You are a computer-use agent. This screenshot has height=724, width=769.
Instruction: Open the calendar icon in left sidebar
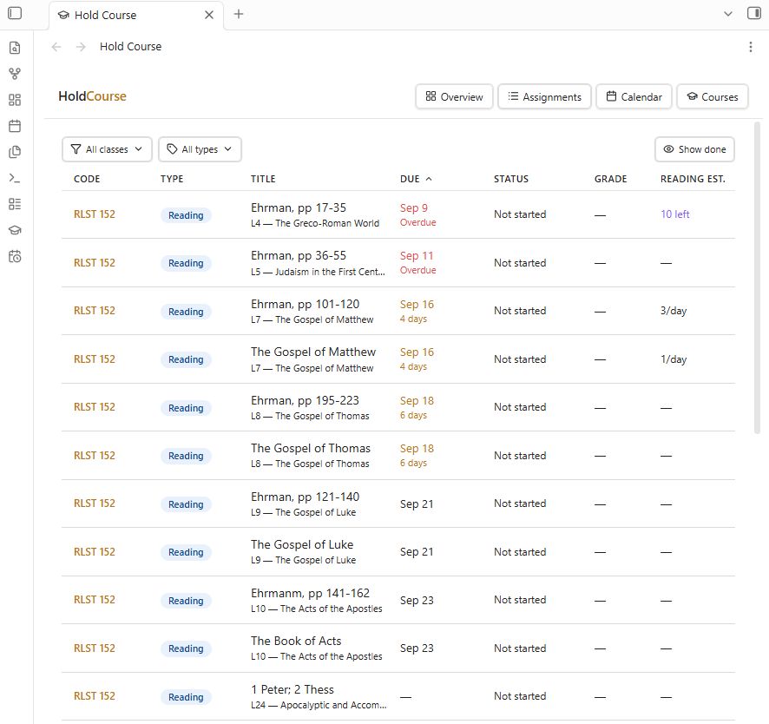pyautogui.click(x=15, y=126)
